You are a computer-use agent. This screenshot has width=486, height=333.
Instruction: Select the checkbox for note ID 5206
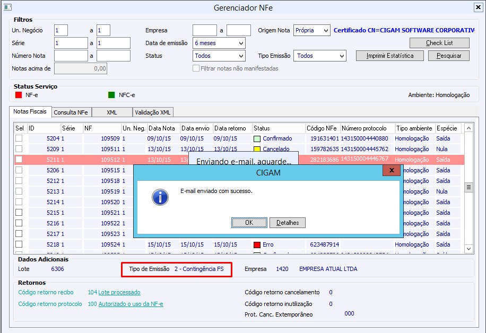[19, 170]
